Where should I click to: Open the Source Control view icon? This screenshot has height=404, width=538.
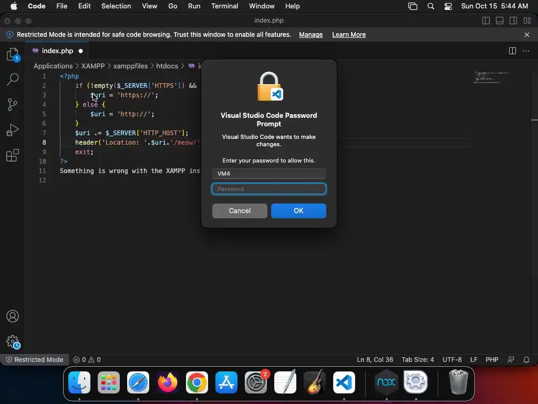point(13,105)
